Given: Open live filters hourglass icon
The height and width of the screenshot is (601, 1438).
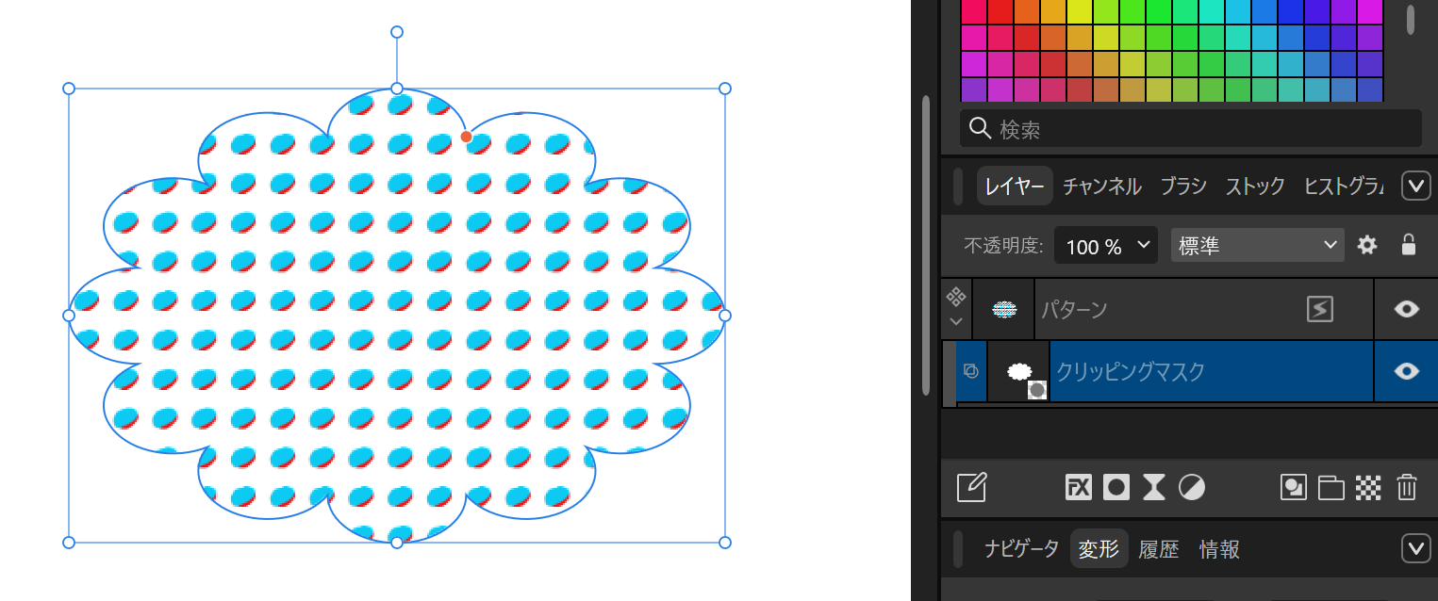Looking at the screenshot, I should [x=1154, y=487].
